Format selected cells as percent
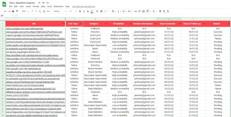Image resolution: width=231 pixels, height=117 pixels. click(x=36, y=11)
